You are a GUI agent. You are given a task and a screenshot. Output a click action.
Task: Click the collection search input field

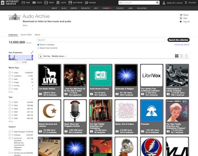(x=101, y=40)
